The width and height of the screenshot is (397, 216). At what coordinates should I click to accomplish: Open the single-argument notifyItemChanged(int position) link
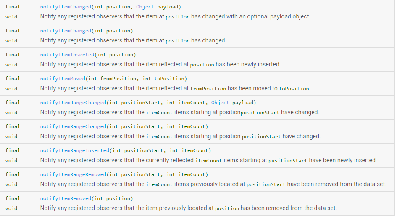(66, 31)
